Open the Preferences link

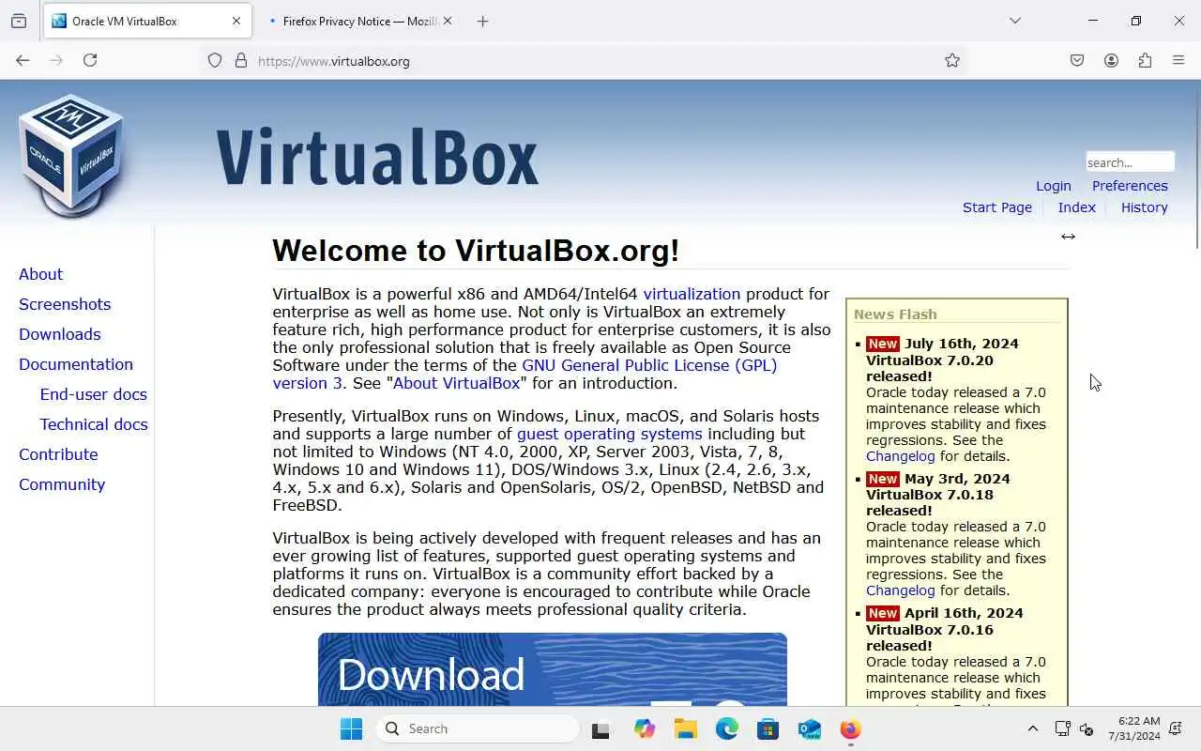click(x=1130, y=186)
